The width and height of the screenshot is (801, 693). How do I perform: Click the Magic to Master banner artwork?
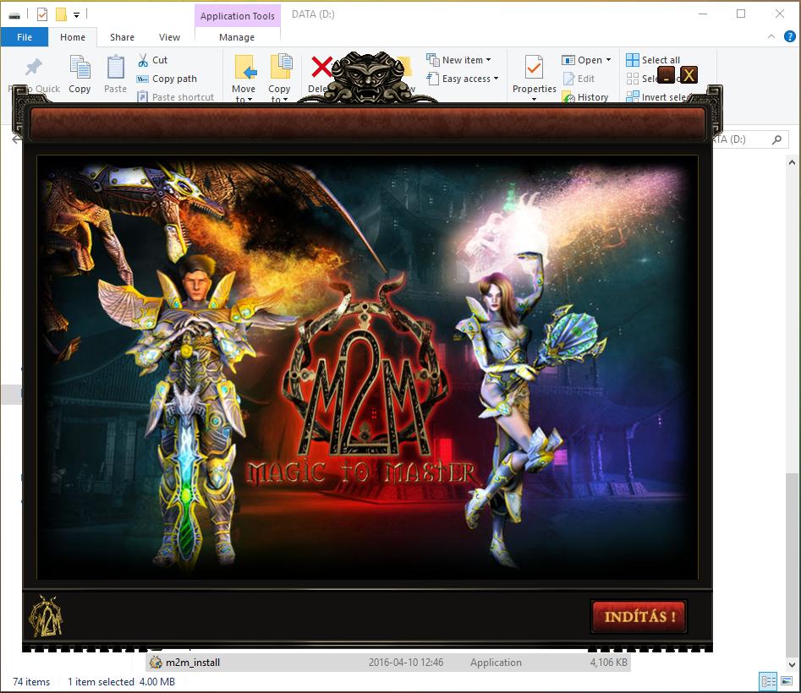[x=367, y=368]
